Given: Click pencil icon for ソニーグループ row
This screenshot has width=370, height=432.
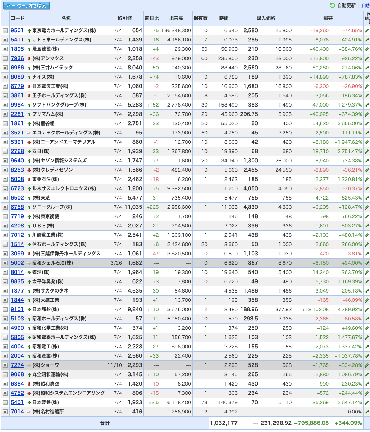Looking at the screenshot, I should click(367, 207).
